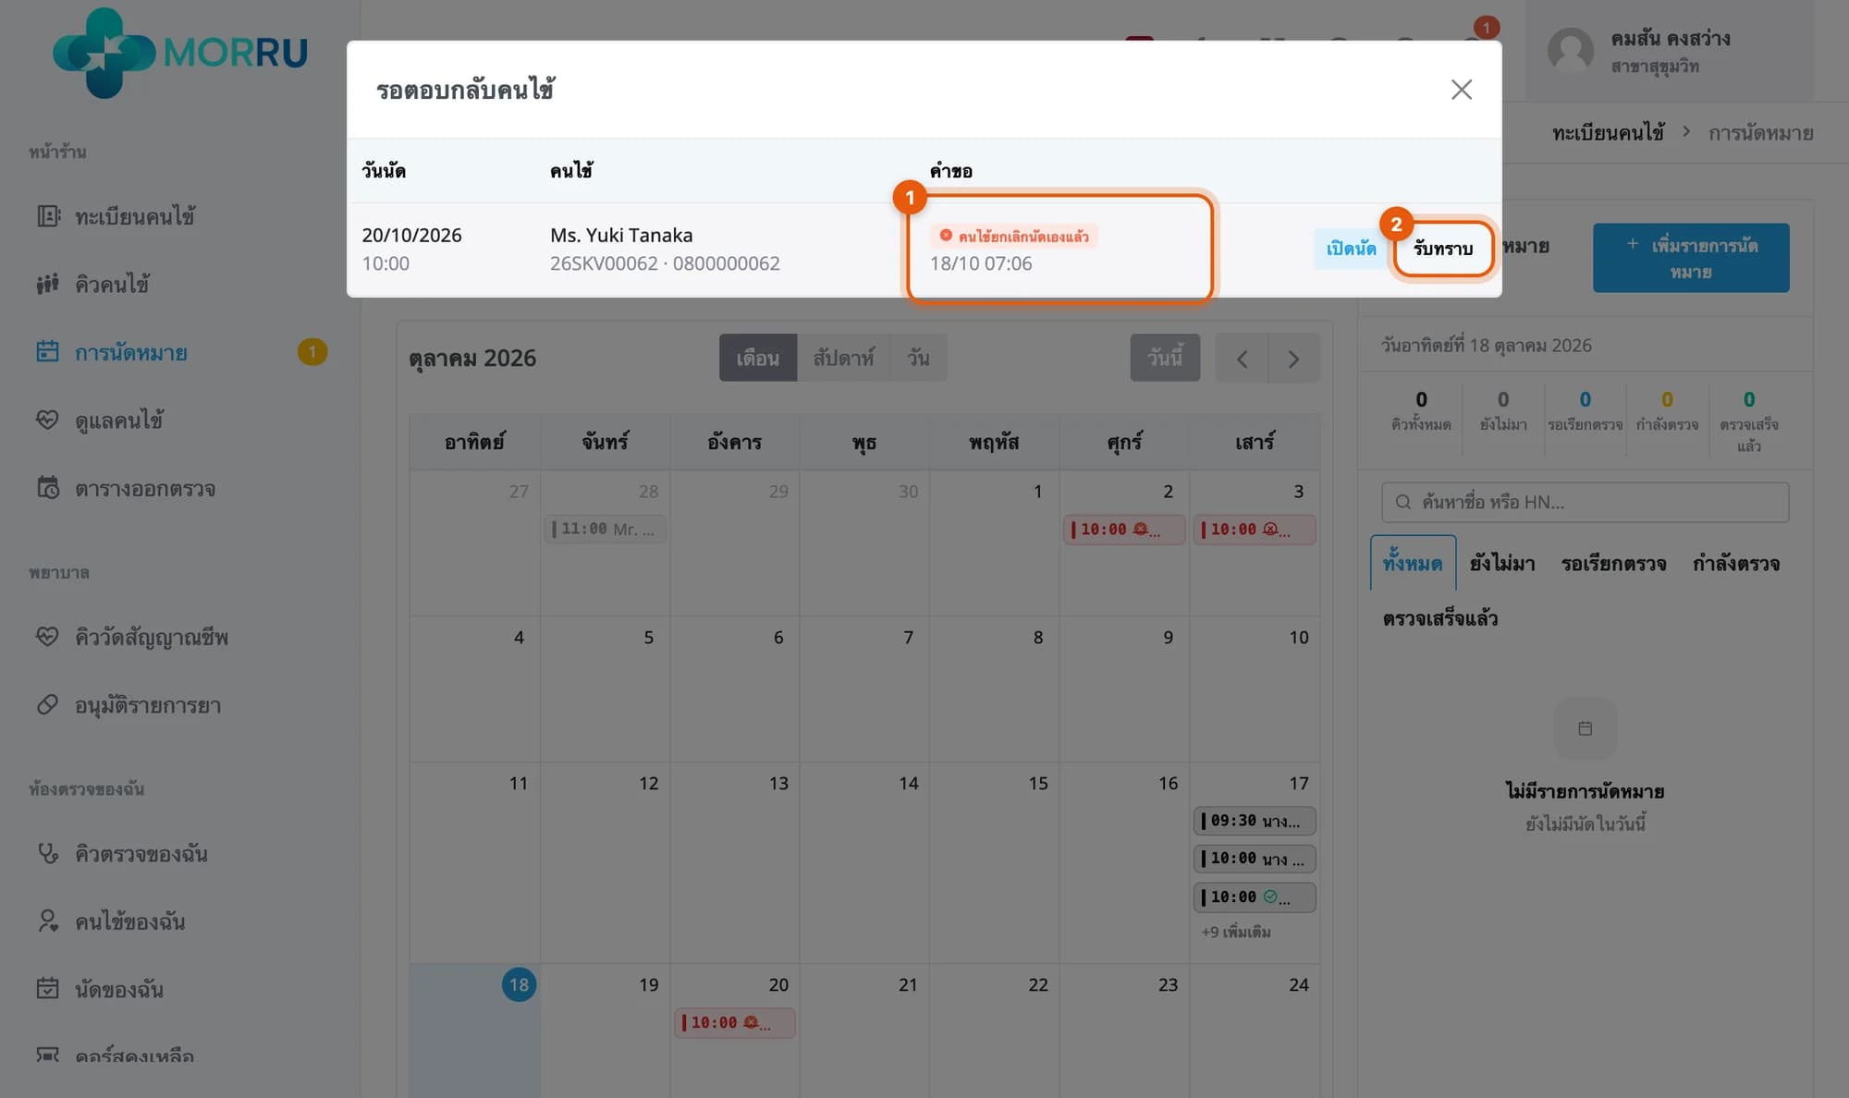Screen dimensions: 1849x1098
Task: Select the กำลังตรวจ filter tab
Action: pos(1736,564)
